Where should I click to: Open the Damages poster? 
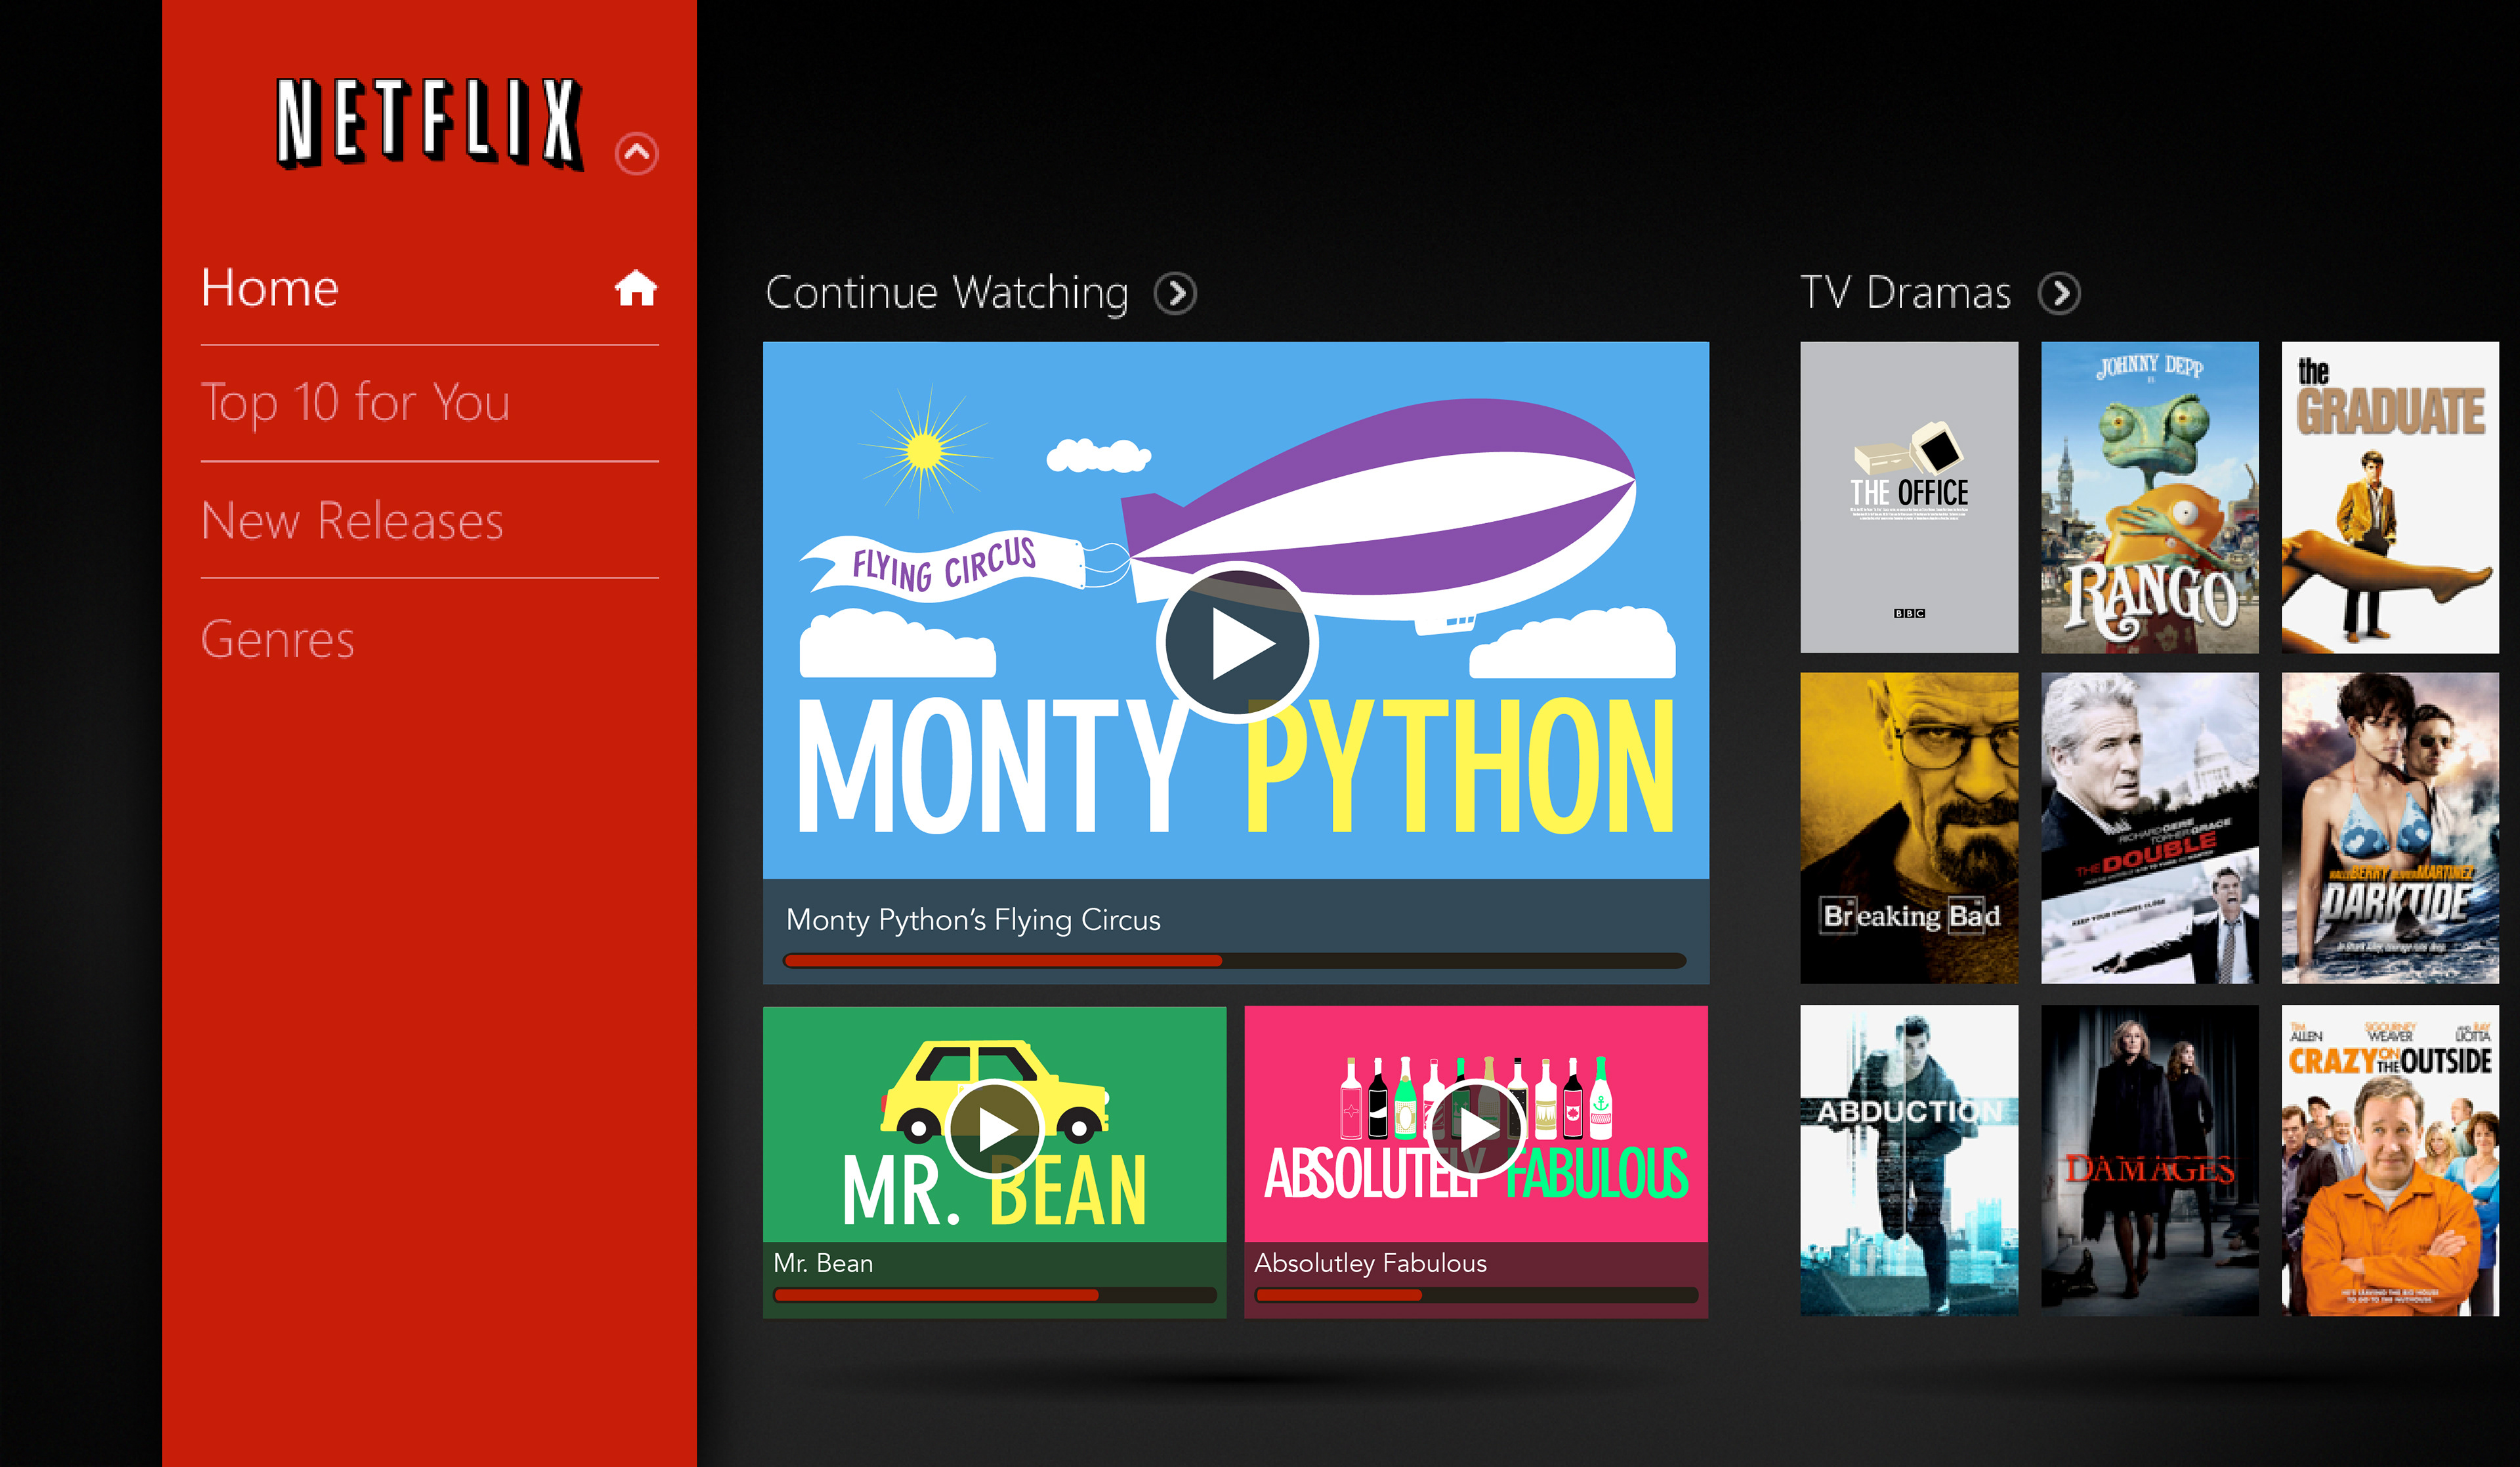pyautogui.click(x=2150, y=1160)
